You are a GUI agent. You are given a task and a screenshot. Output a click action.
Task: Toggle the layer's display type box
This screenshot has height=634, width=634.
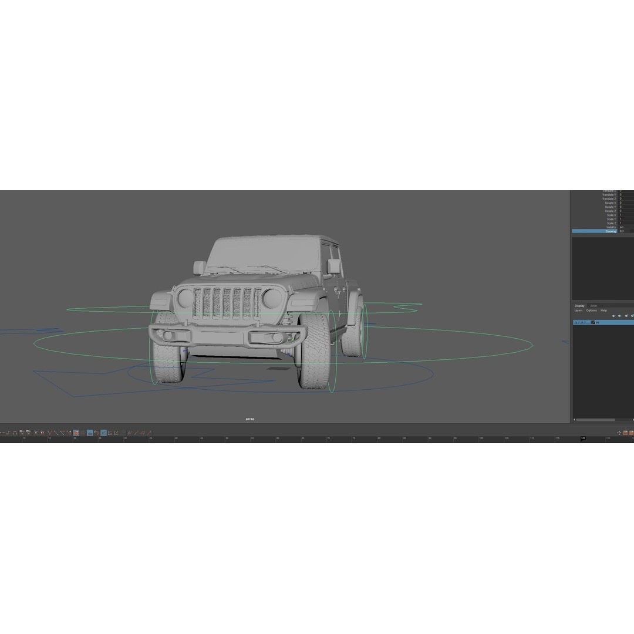588,322
